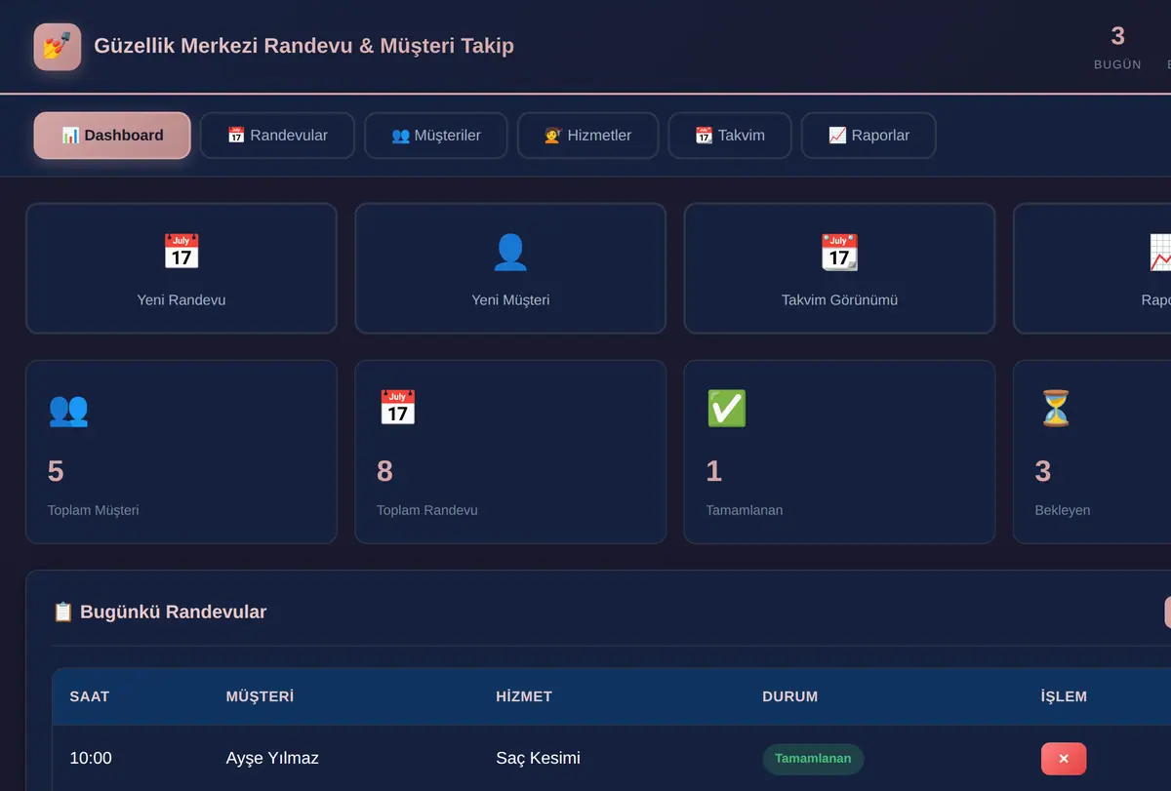The height and width of the screenshot is (791, 1171).
Task: Open the Yeni Randevu calendar icon card
Action: click(182, 268)
